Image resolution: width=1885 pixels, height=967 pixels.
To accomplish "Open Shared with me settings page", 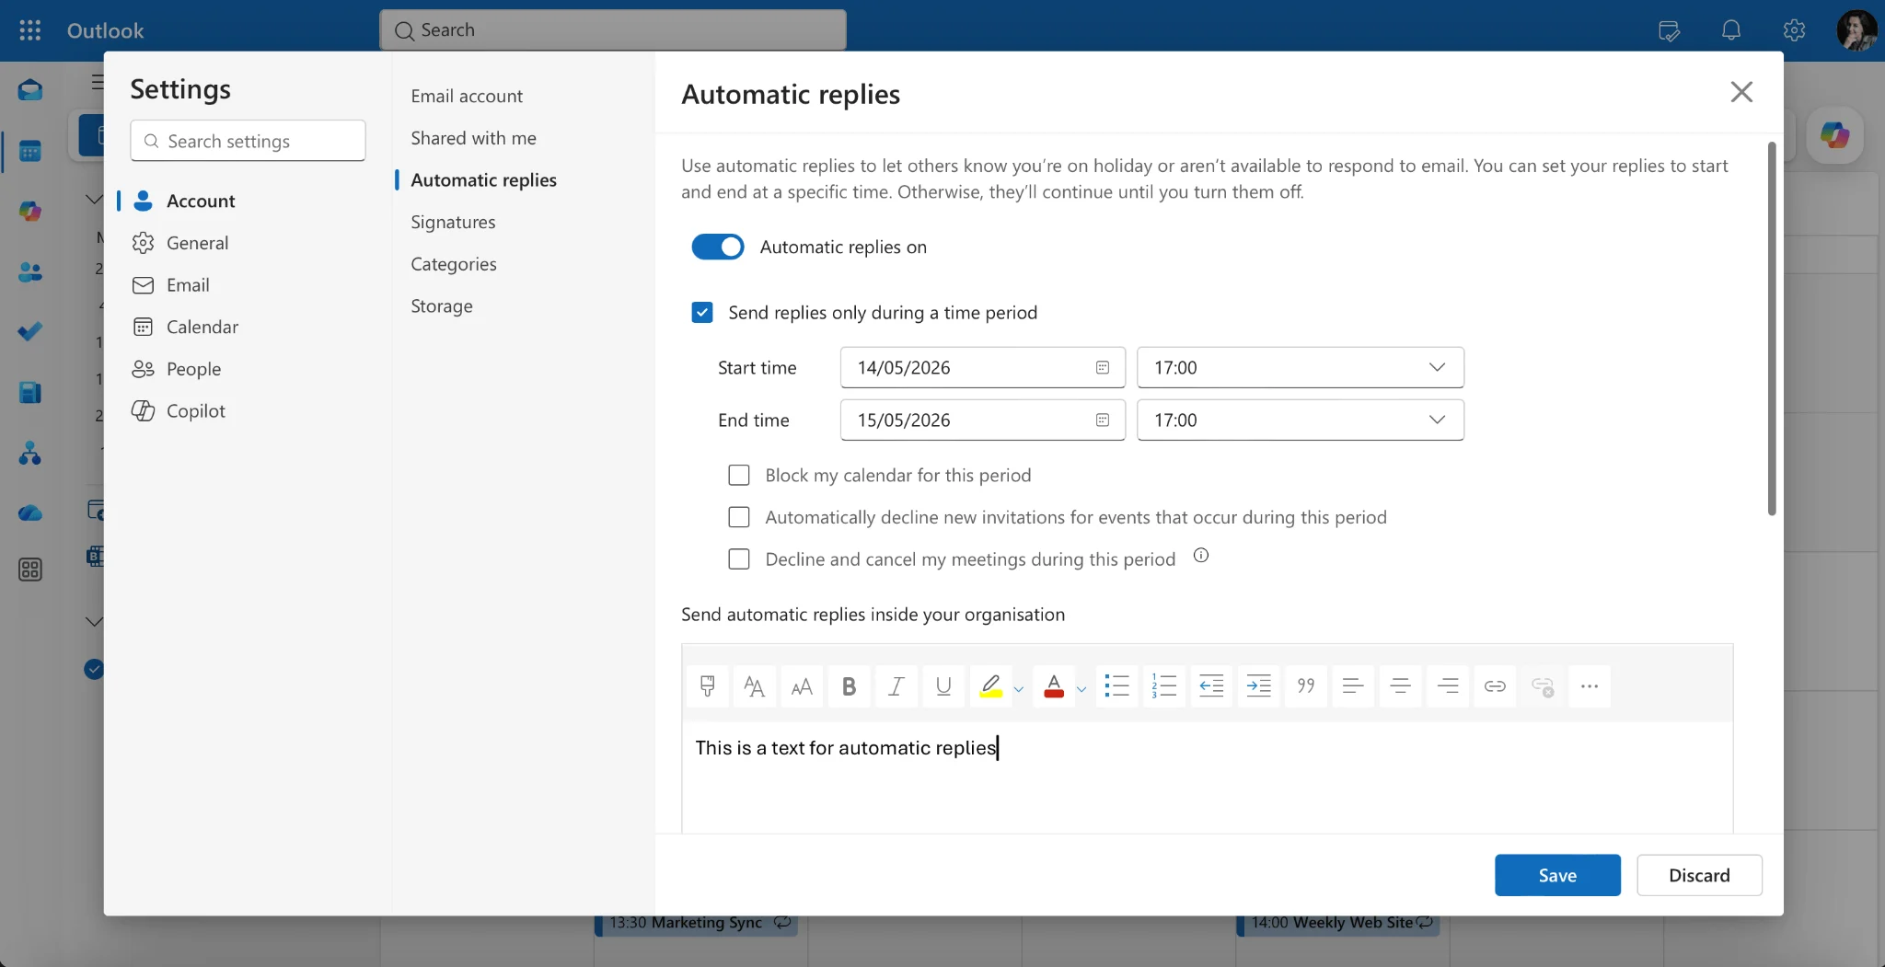I will [473, 138].
